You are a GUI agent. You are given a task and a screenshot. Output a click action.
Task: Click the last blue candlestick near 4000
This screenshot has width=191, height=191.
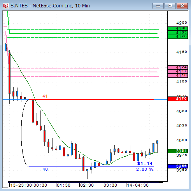[157, 142]
